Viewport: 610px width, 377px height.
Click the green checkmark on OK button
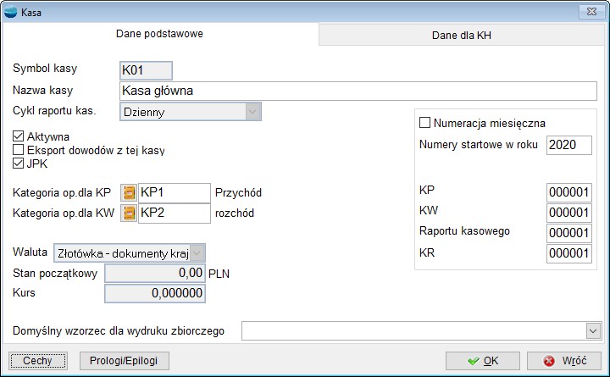coord(474,361)
